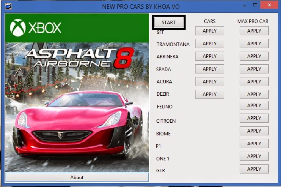Apply 9FF in the CARS column

tap(209, 31)
